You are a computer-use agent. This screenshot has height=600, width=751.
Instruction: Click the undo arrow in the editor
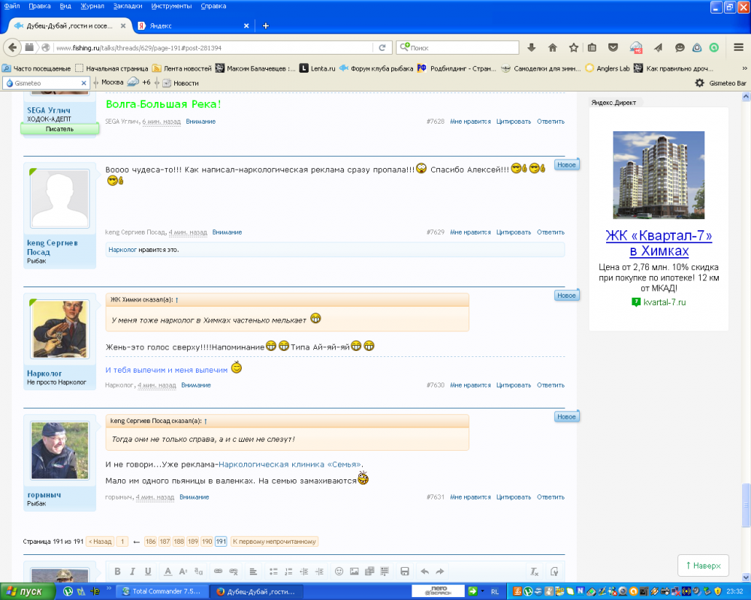425,571
